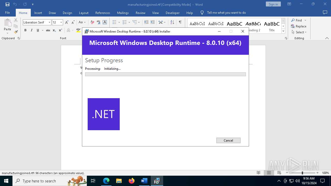Click the Cut scissors icon in Word
Viewport: 331px width, 186px height.
tap(16, 20)
